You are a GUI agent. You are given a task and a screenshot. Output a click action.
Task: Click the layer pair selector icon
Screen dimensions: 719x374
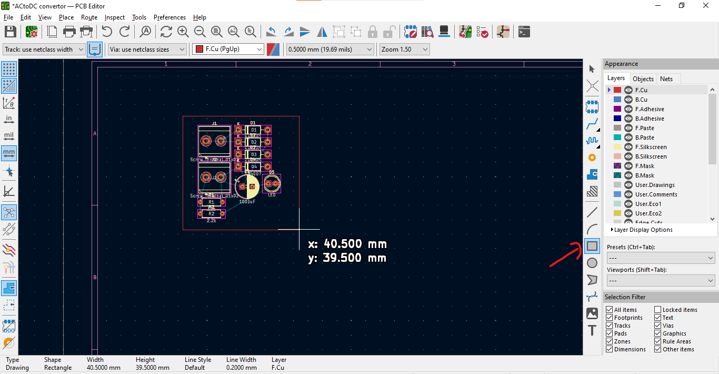[274, 49]
